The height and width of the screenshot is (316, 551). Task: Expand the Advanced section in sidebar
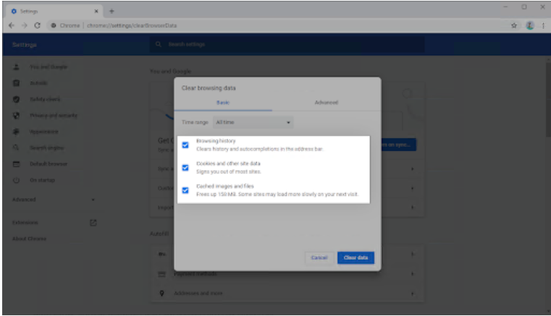54,199
